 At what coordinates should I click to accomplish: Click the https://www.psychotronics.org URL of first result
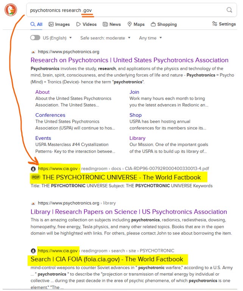[69, 52]
